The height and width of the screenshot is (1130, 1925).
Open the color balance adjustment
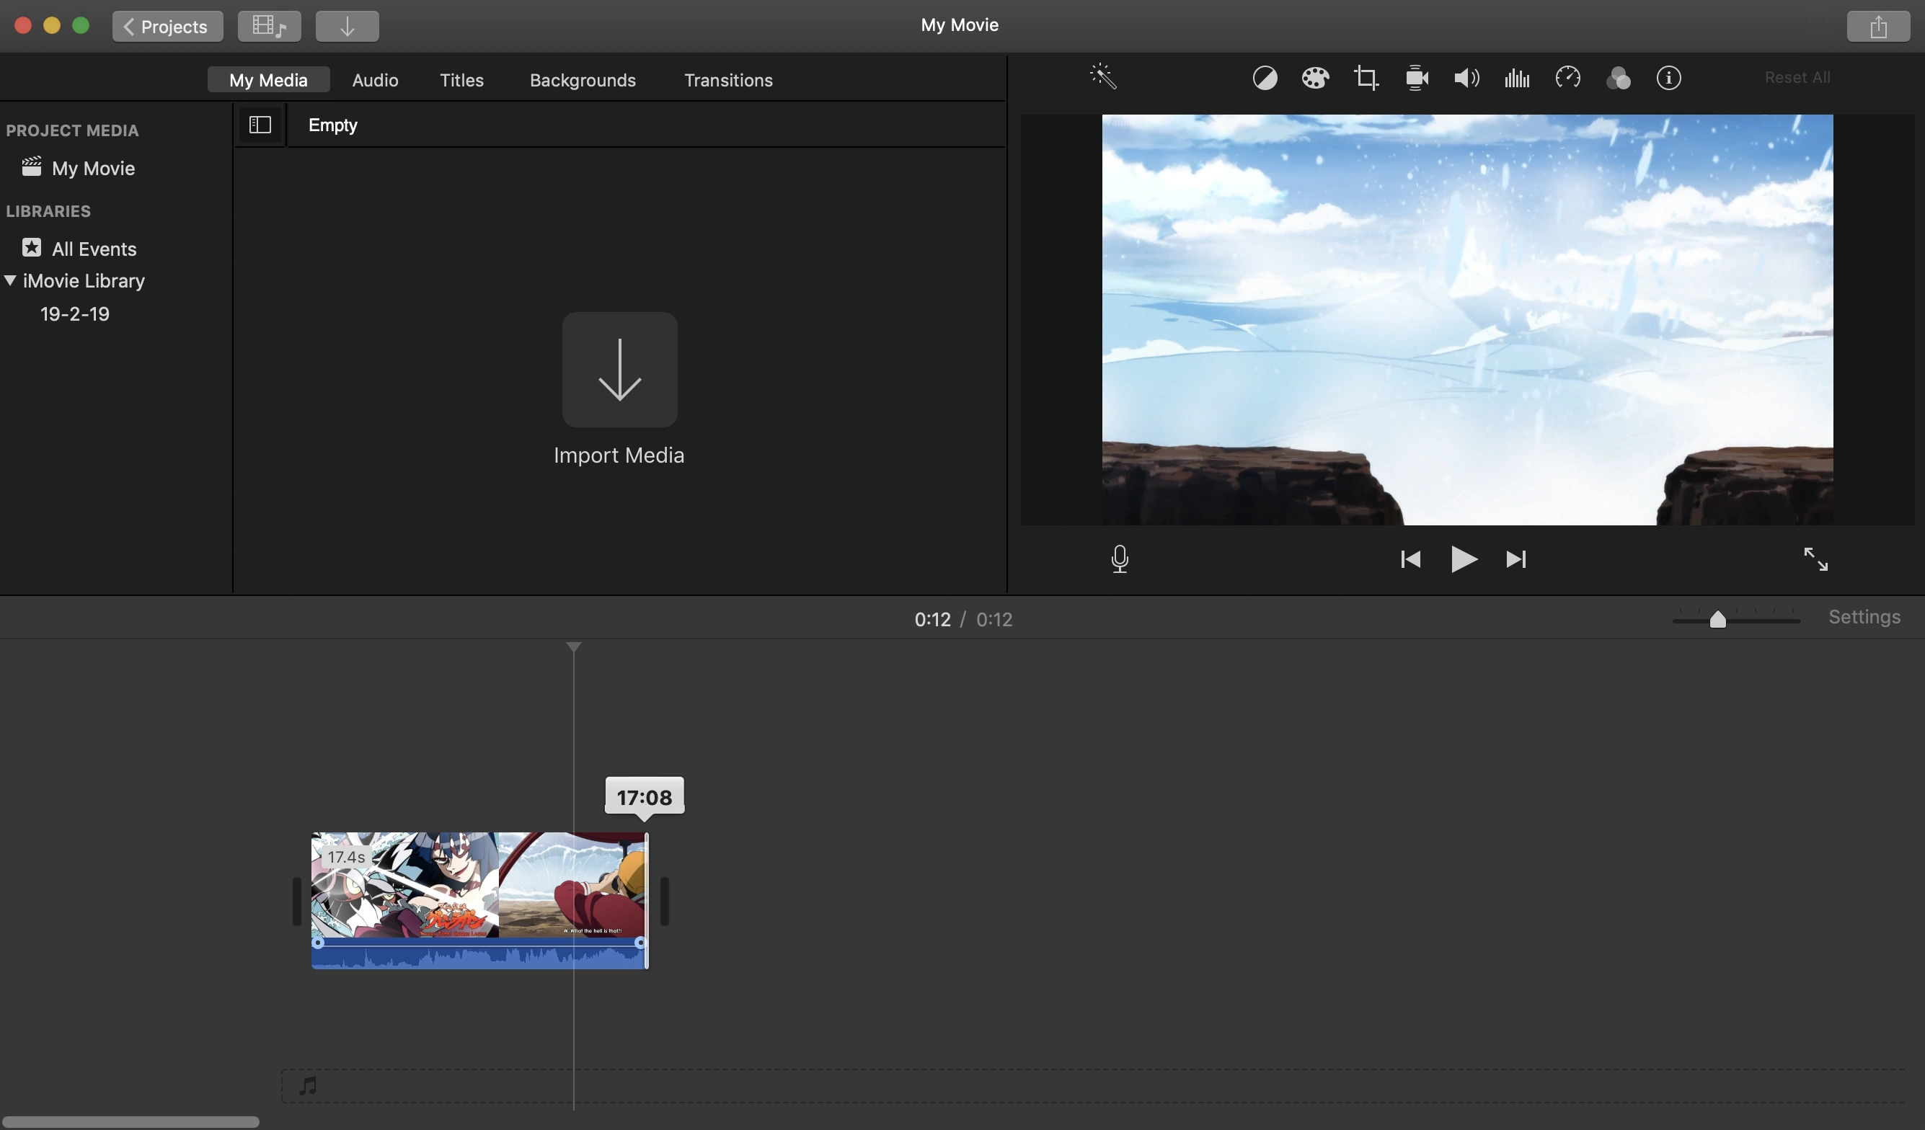[1265, 78]
